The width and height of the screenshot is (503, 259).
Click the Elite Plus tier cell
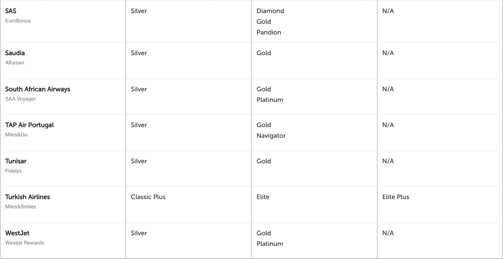point(395,197)
